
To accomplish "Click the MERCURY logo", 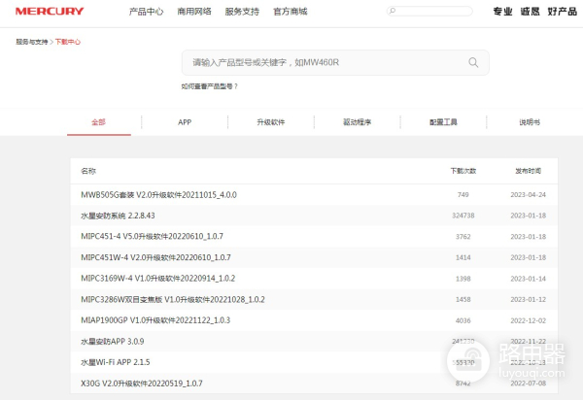I will [50, 11].
